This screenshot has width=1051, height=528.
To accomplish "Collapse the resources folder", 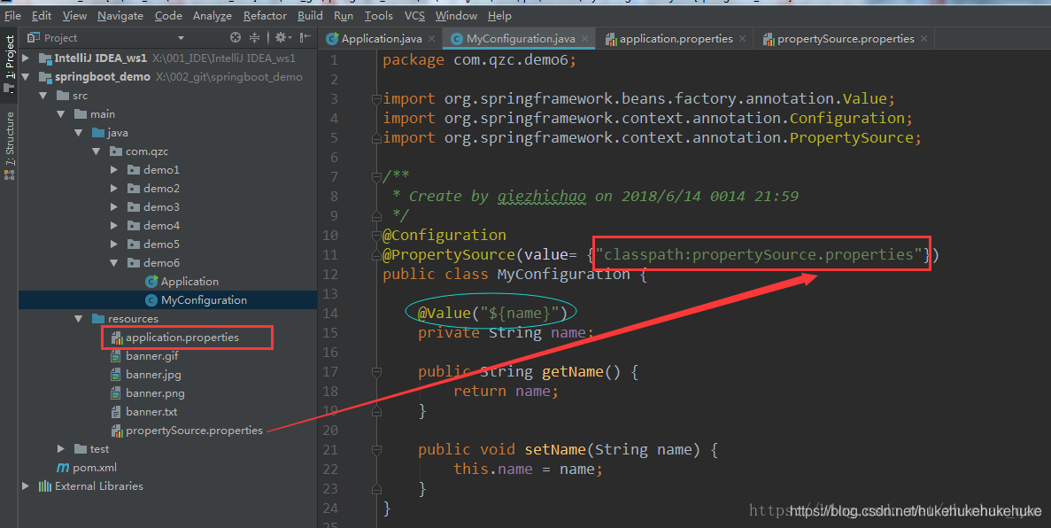I will point(79,319).
